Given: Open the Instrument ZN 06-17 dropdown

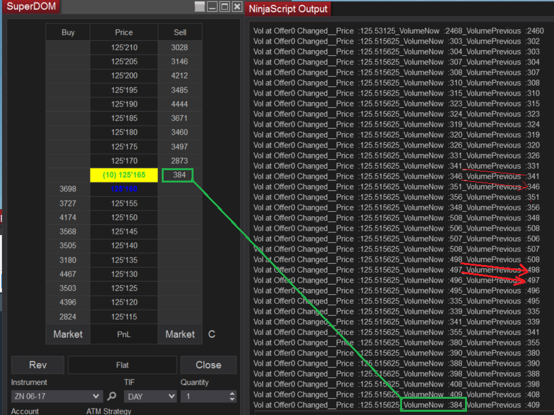Looking at the screenshot, I should [57, 396].
